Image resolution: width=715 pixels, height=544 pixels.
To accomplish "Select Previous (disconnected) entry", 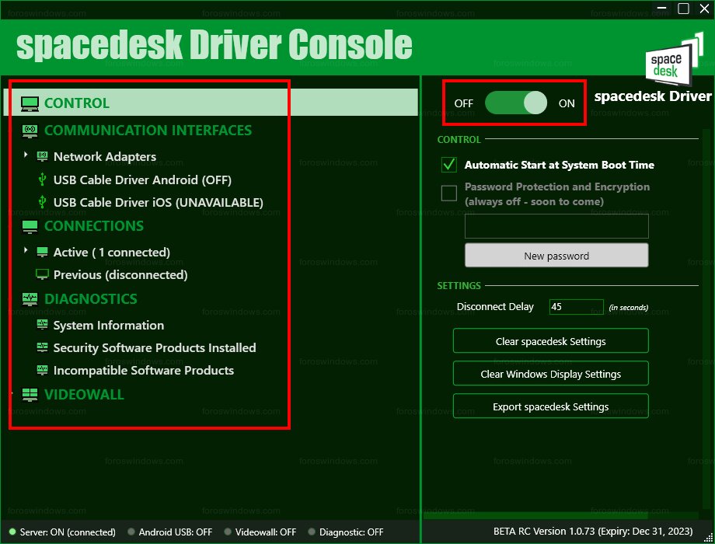I will pyautogui.click(x=120, y=275).
